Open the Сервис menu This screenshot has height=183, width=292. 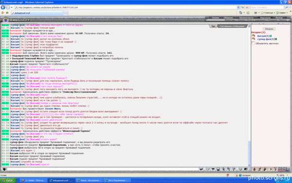281,13
